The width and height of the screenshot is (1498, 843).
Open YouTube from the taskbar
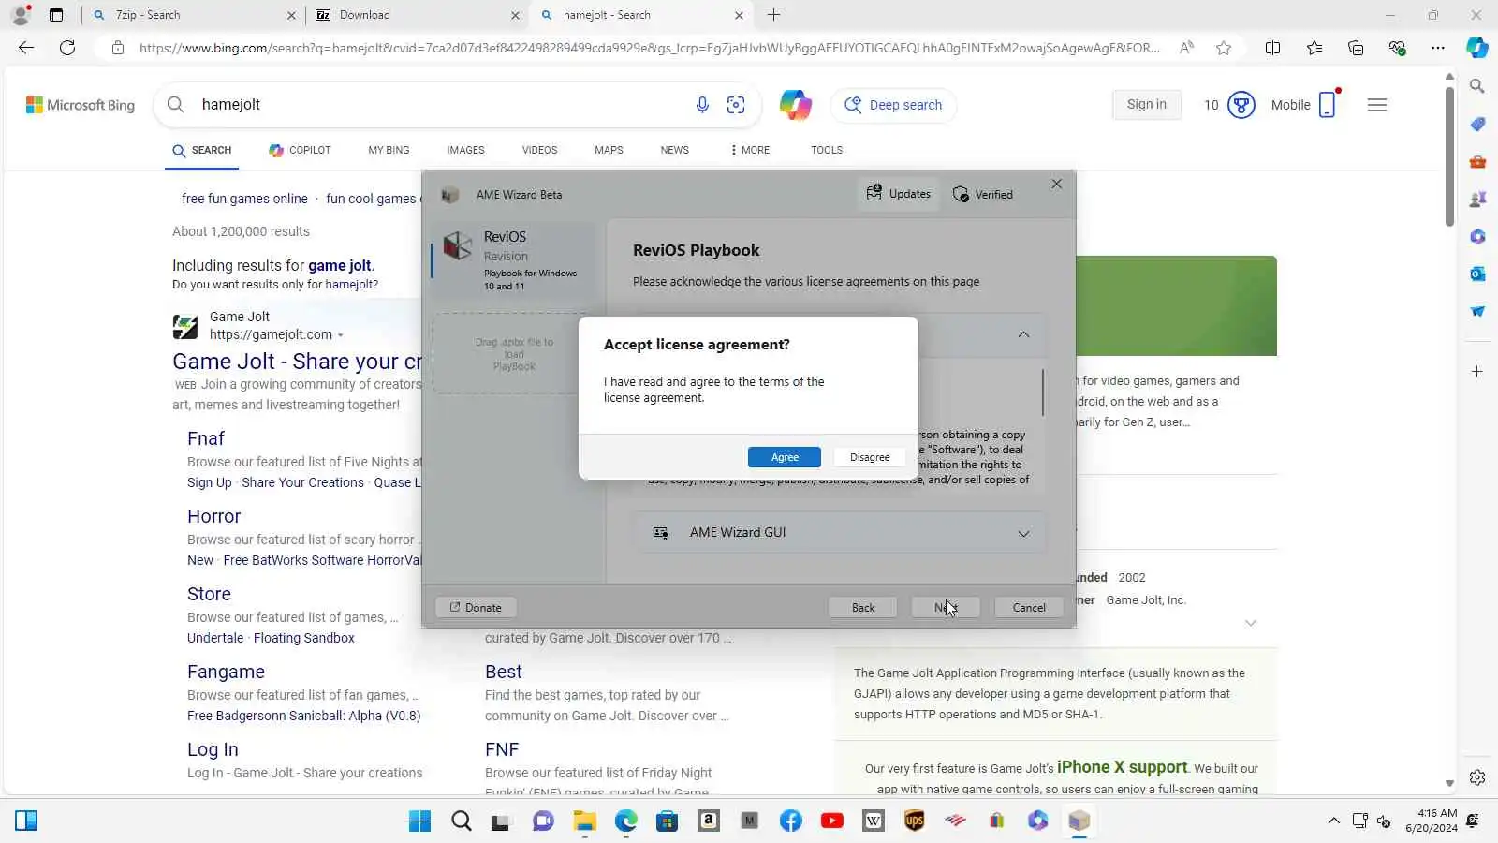[832, 821]
